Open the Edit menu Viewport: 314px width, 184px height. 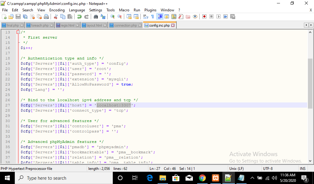(x=15, y=10)
